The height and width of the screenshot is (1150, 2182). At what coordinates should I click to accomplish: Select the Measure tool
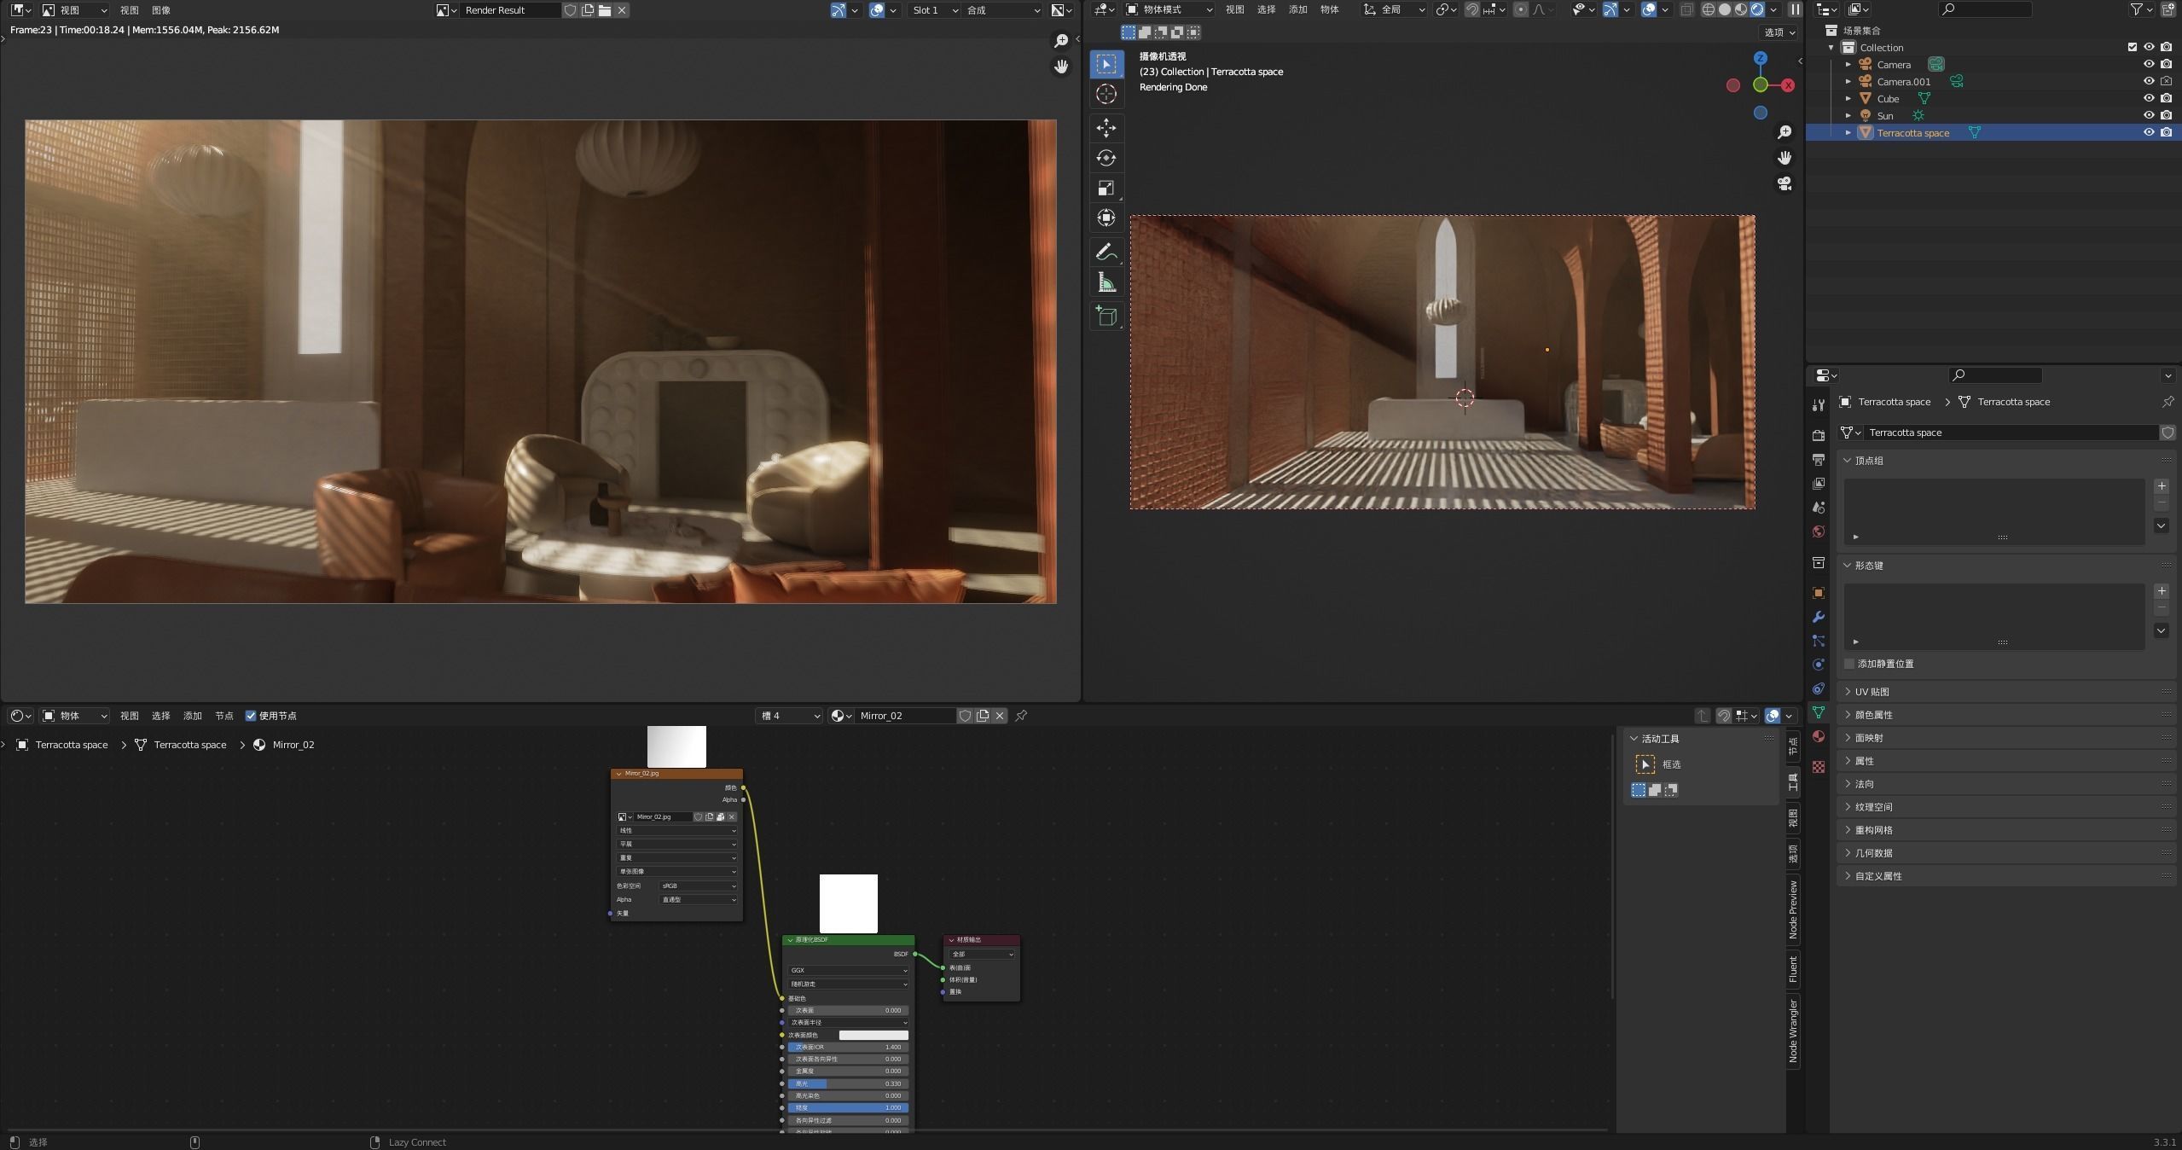[1106, 282]
